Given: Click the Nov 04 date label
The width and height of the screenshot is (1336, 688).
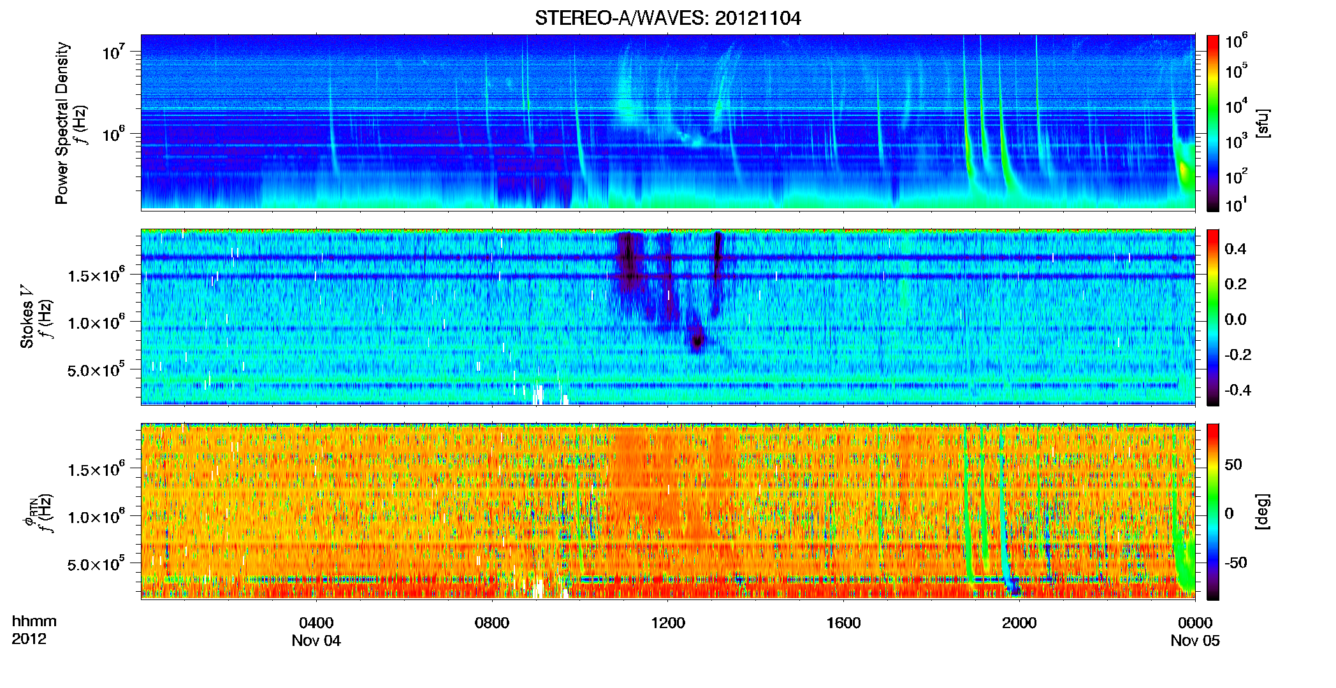Looking at the screenshot, I should (x=316, y=641).
